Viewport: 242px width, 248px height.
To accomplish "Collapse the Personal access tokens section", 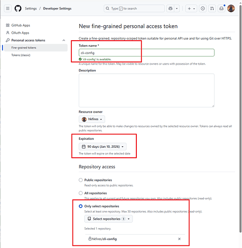I will [64, 40].
